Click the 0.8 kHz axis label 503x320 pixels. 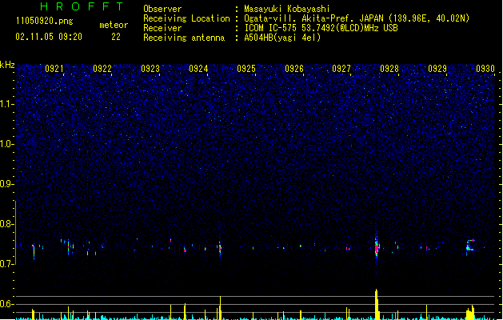pyautogui.click(x=7, y=224)
